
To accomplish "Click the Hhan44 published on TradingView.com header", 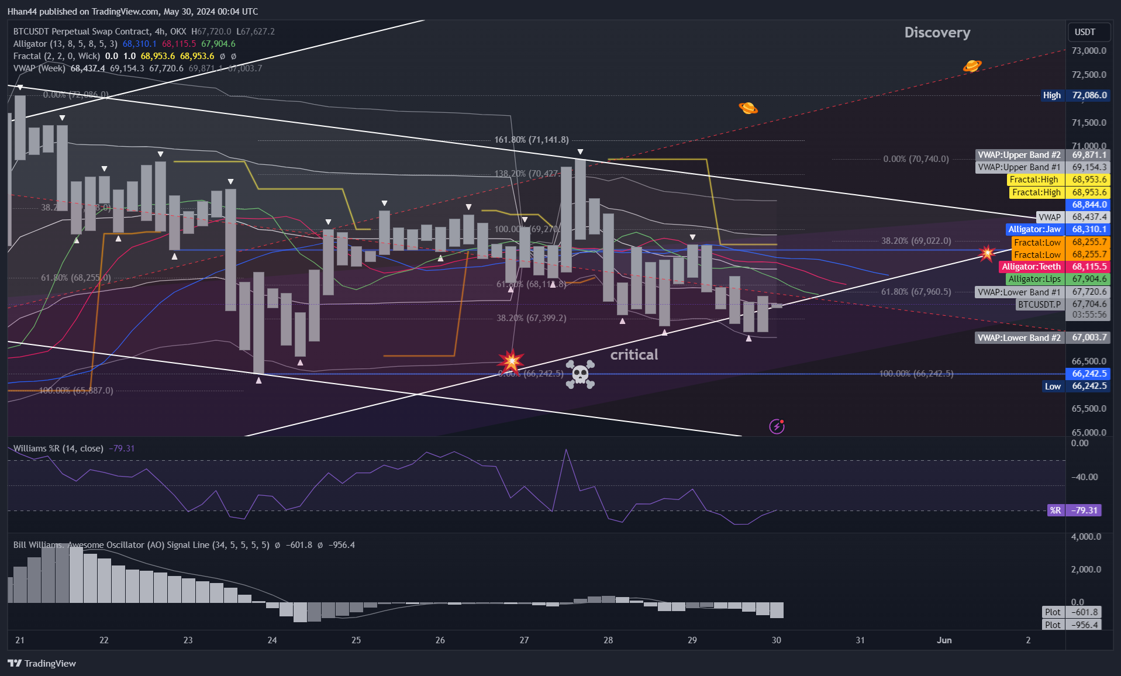I will click(132, 12).
